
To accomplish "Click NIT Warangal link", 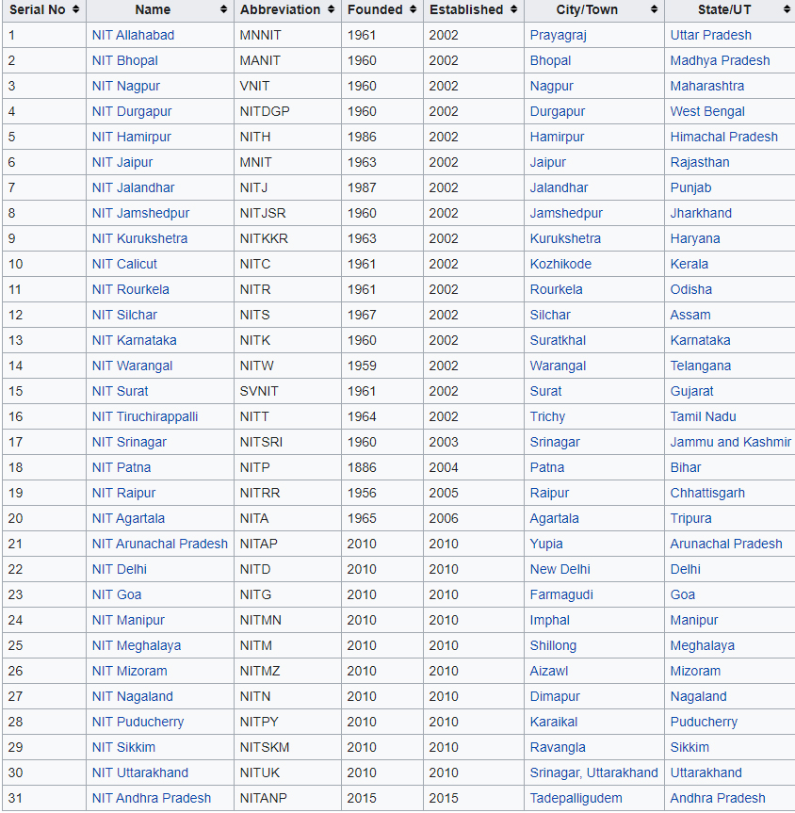I will (x=132, y=366).
